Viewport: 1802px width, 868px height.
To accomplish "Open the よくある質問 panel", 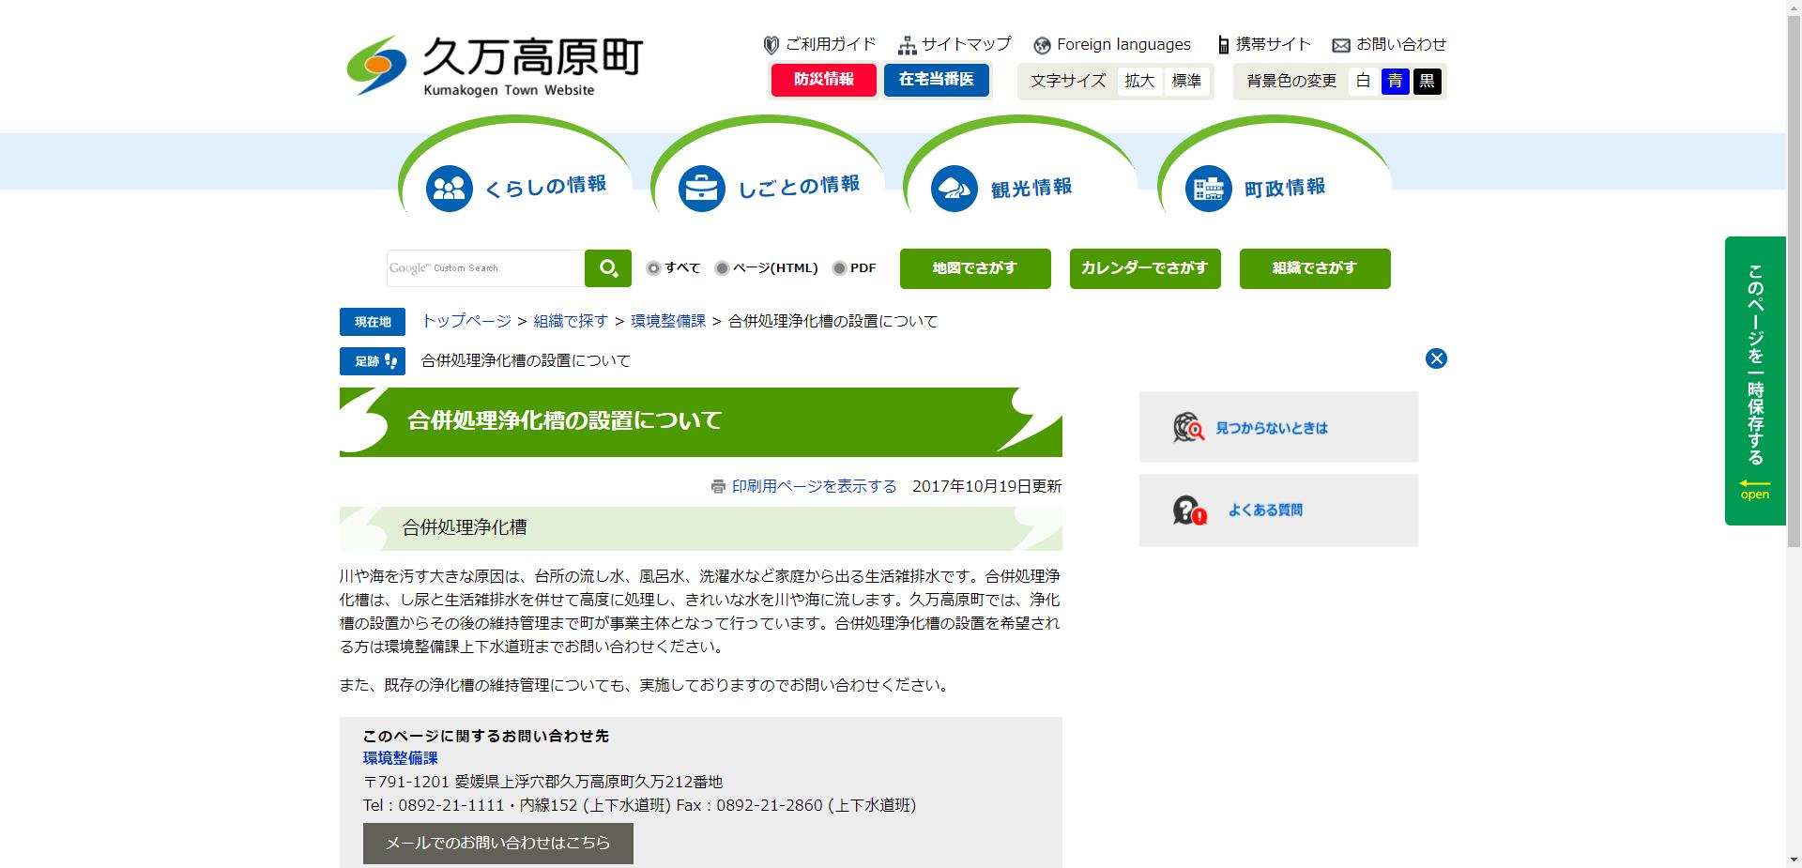I will coord(1277,510).
